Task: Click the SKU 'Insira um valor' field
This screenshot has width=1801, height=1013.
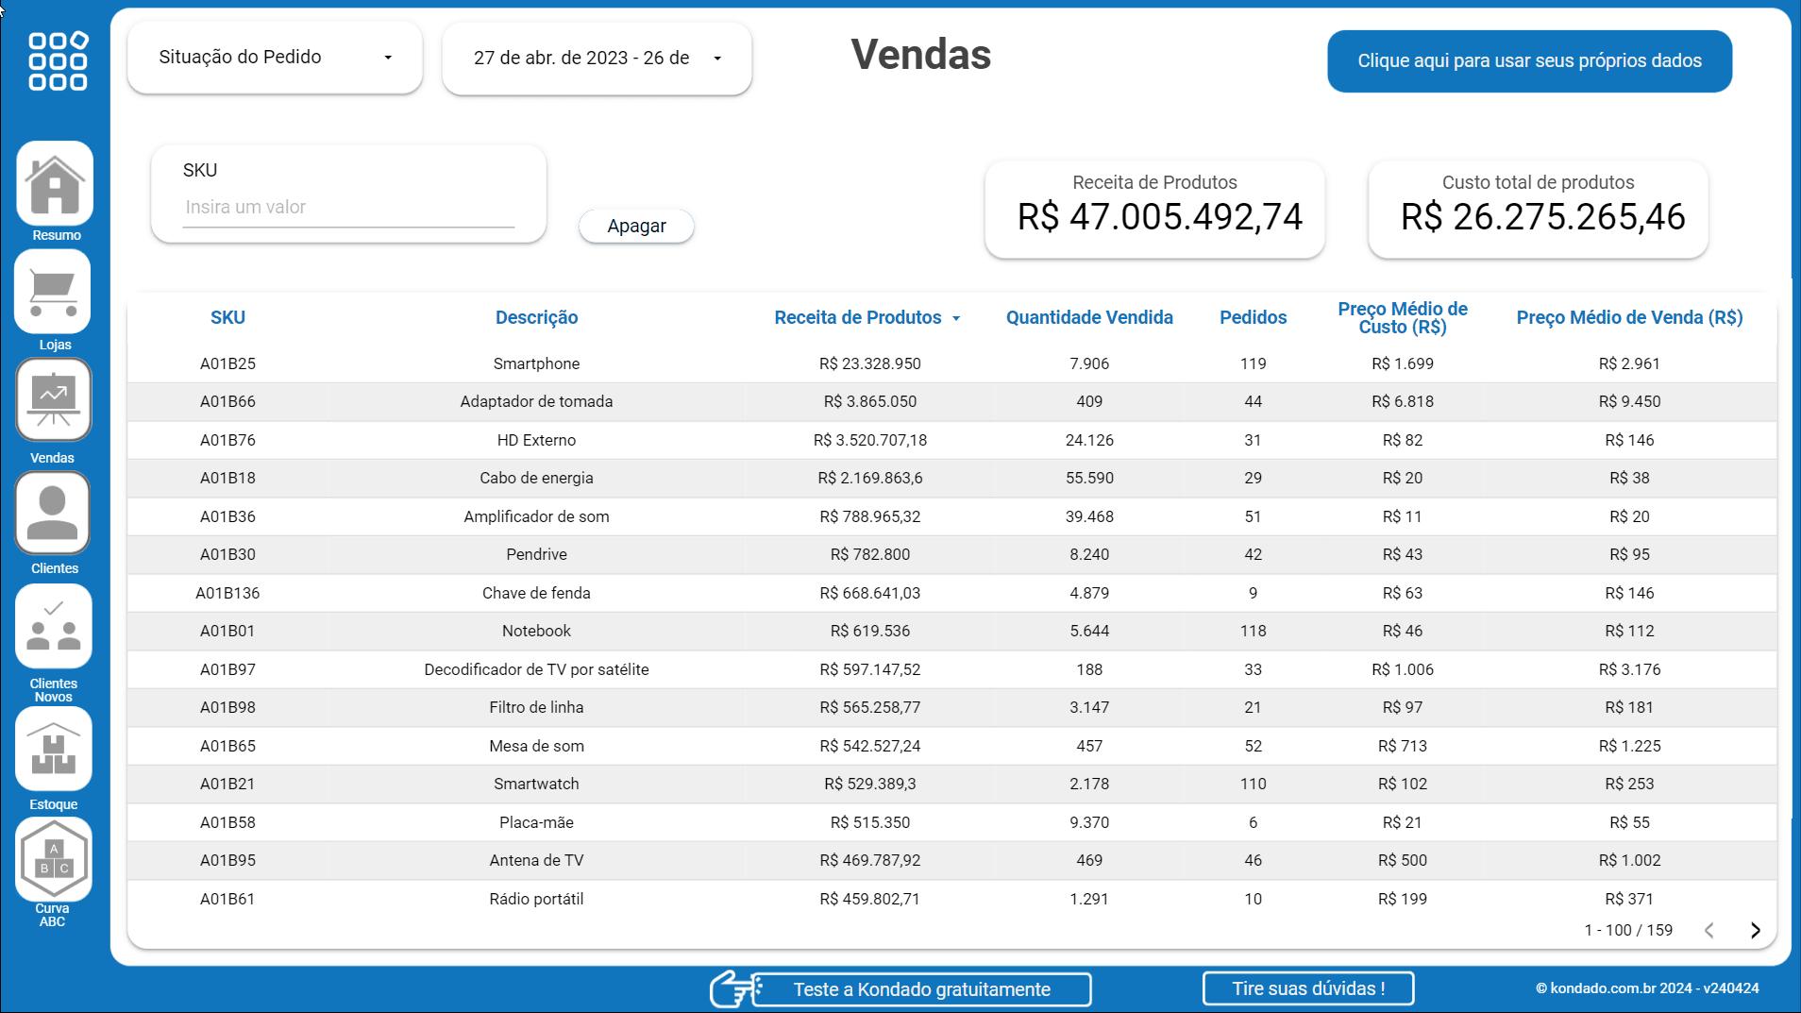Action: [348, 208]
